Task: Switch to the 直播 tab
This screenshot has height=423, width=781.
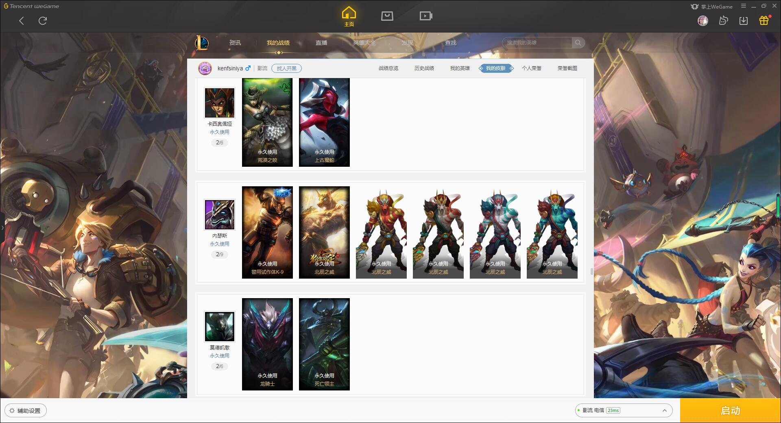Action: click(x=321, y=43)
